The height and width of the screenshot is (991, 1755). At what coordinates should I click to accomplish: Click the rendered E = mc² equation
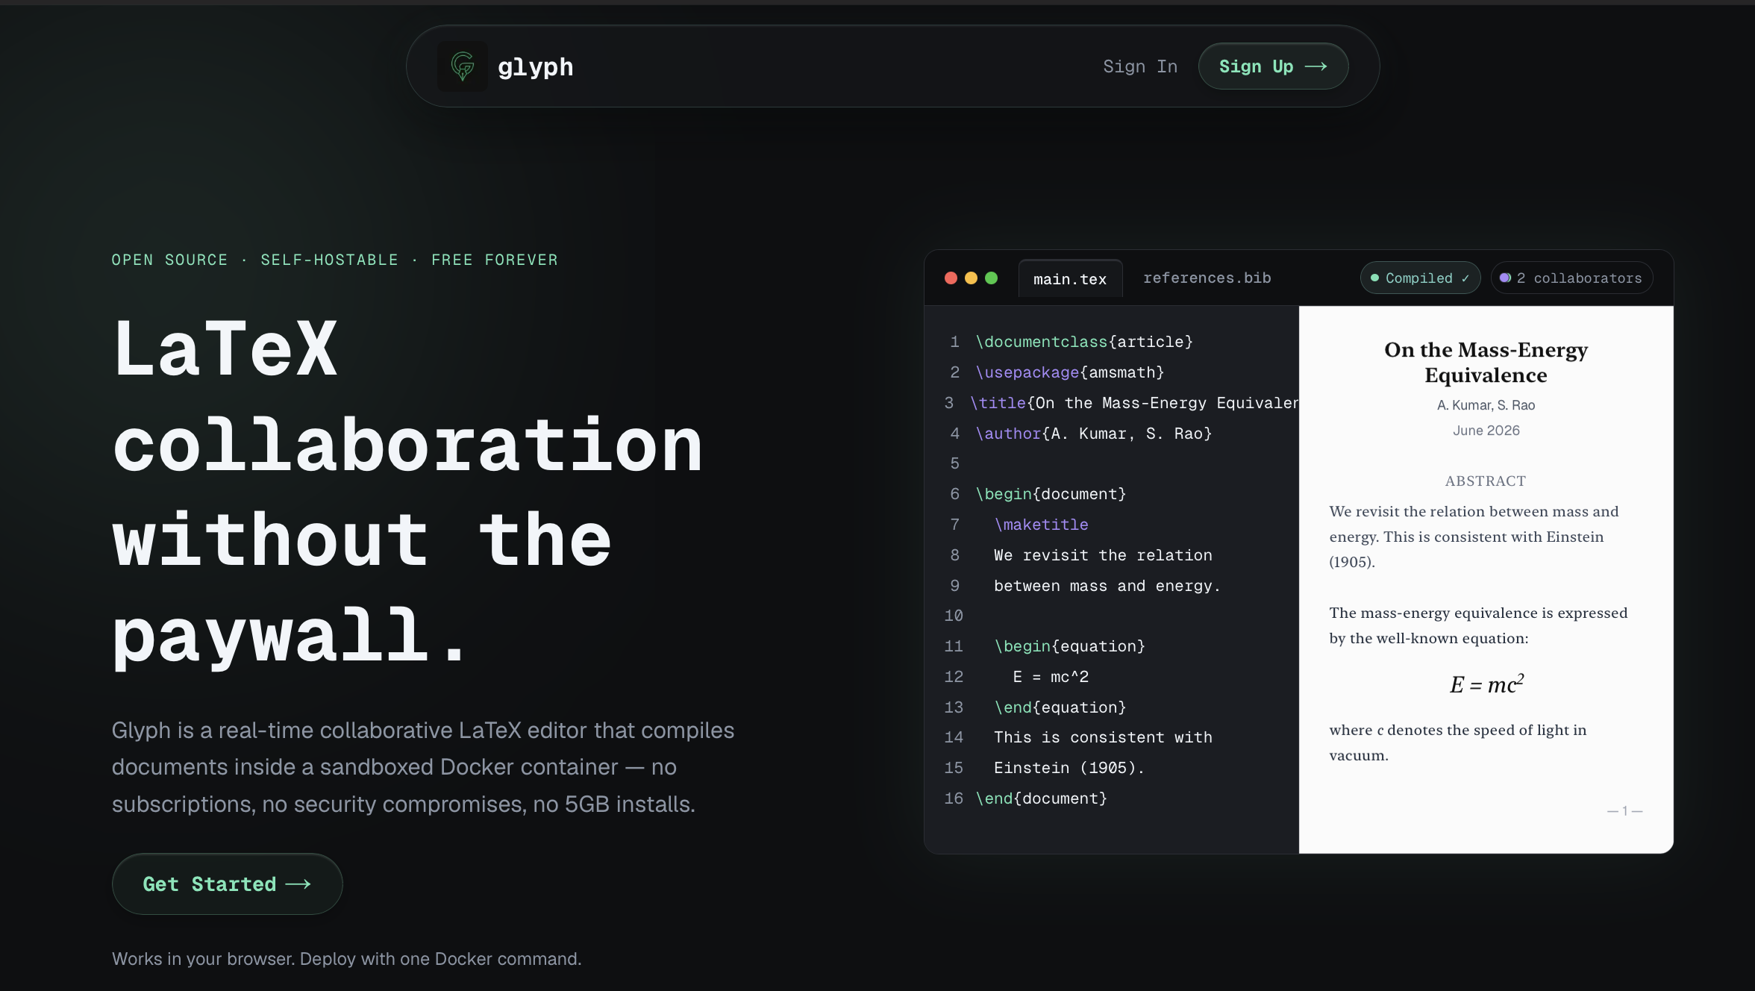pyautogui.click(x=1486, y=684)
